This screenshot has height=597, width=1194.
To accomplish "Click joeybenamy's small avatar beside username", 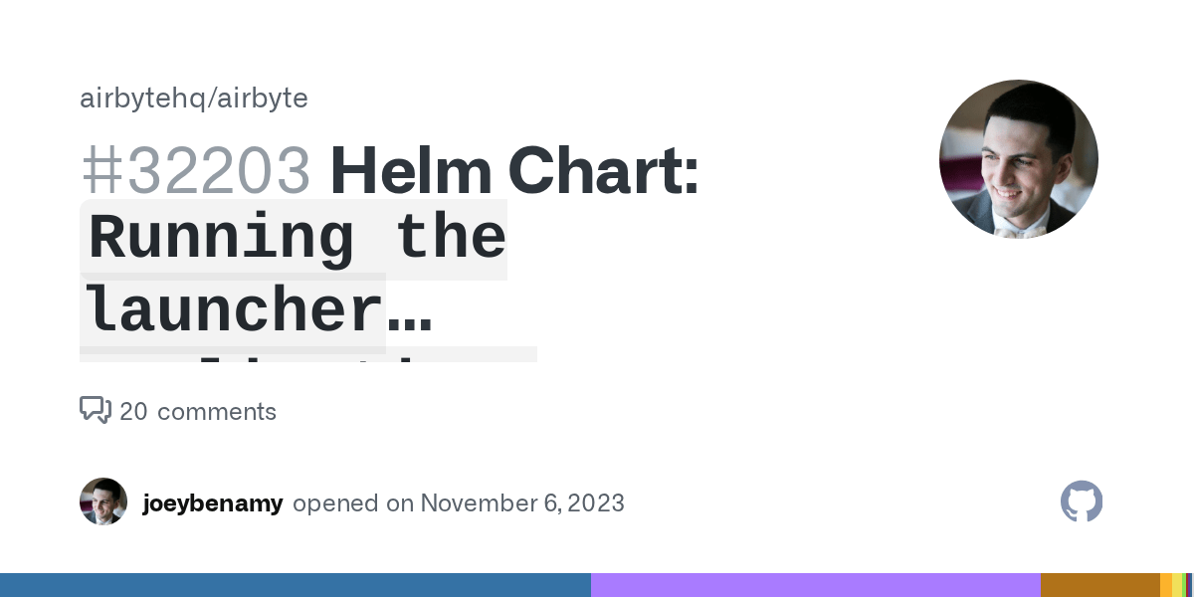I will click(103, 501).
